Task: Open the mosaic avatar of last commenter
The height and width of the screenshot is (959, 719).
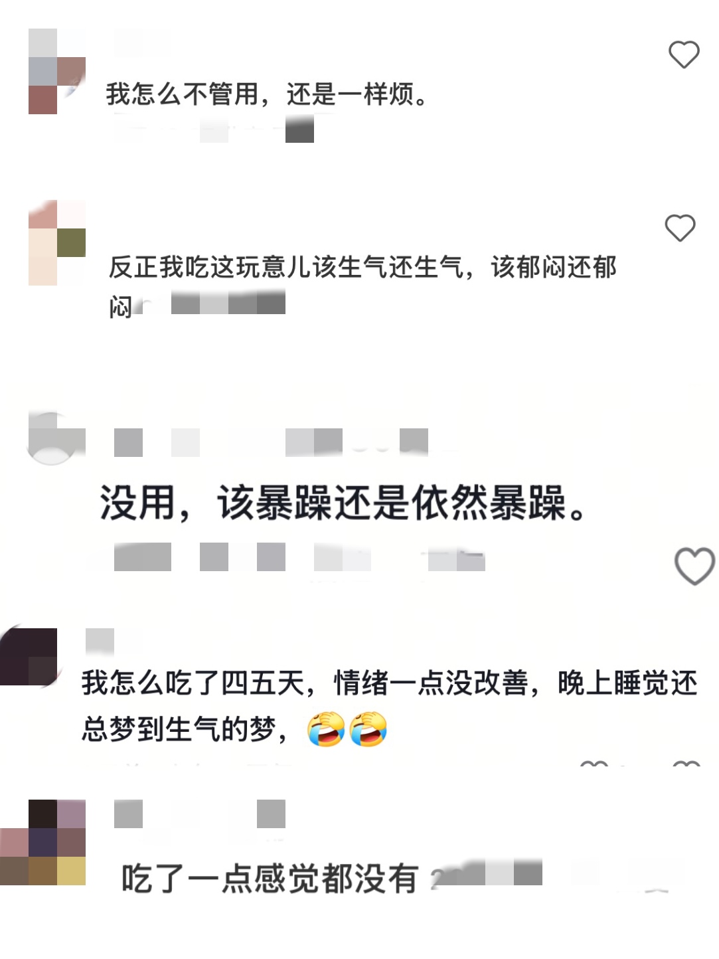Action: [43, 842]
